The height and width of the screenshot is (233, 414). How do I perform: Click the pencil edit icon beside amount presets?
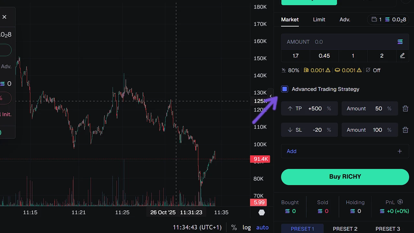click(402, 56)
